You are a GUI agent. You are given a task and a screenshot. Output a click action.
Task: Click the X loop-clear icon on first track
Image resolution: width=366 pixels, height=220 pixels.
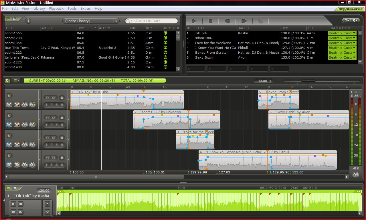tap(62, 98)
